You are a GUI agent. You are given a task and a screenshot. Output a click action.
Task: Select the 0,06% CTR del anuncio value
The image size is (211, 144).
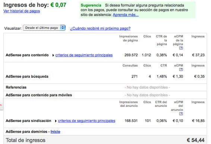(162, 121)
